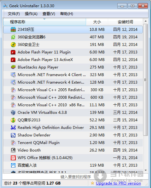Sort by 程序名称 column header
151x188 pixels.
tap(44, 22)
